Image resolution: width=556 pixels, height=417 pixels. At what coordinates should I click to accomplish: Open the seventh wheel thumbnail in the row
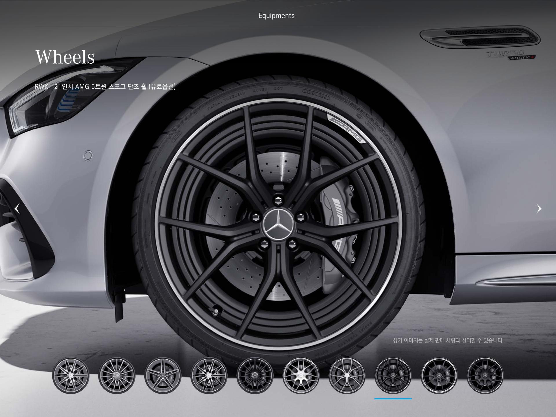[x=347, y=376]
